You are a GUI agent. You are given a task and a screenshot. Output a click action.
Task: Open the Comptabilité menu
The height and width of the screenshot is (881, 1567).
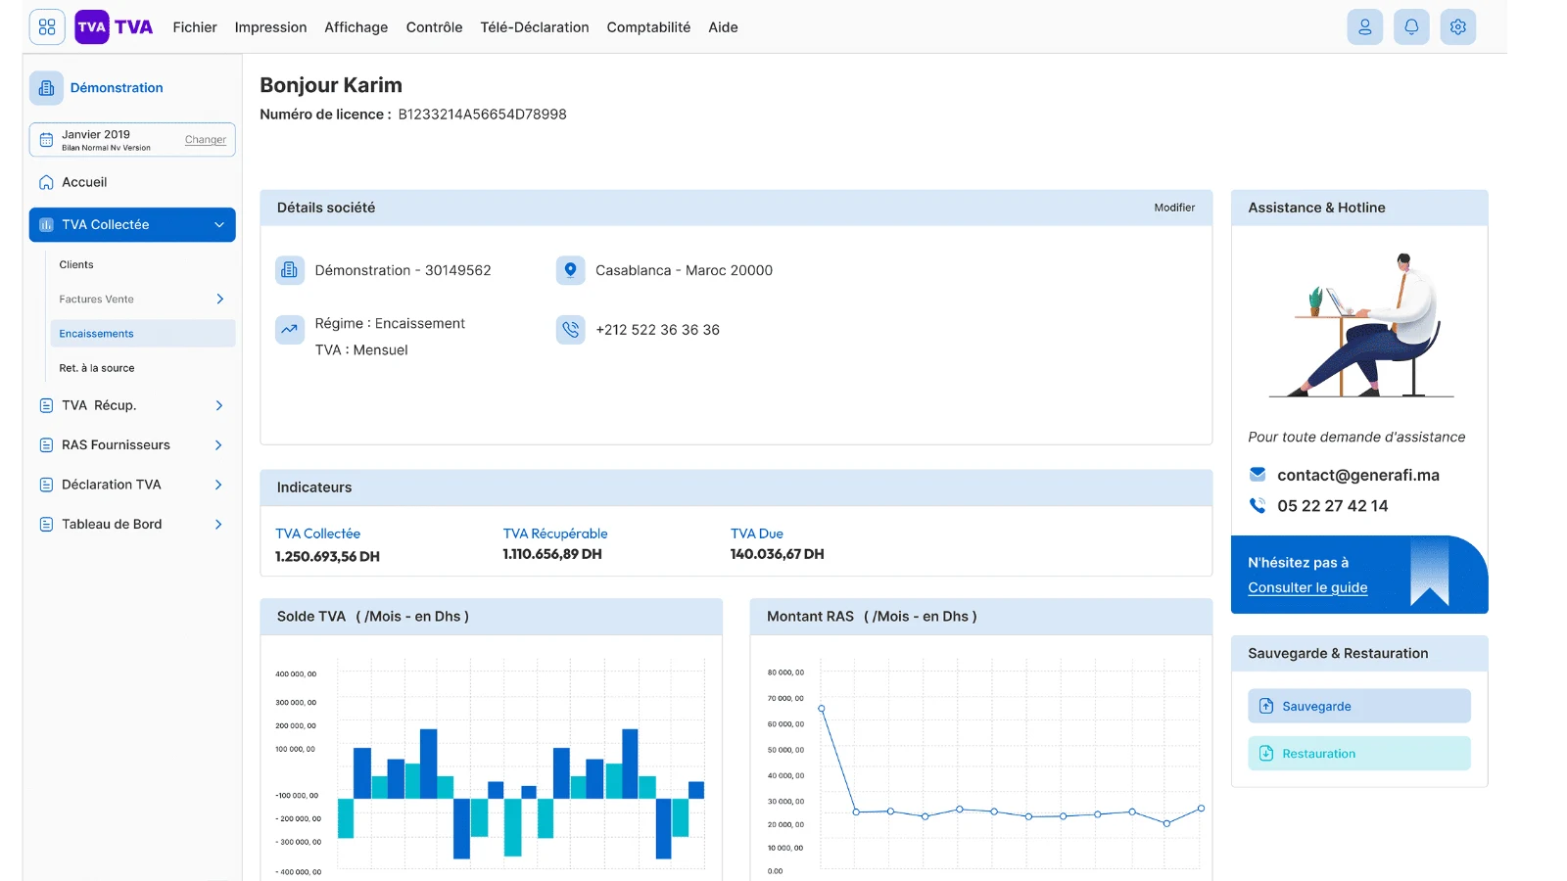(x=648, y=27)
